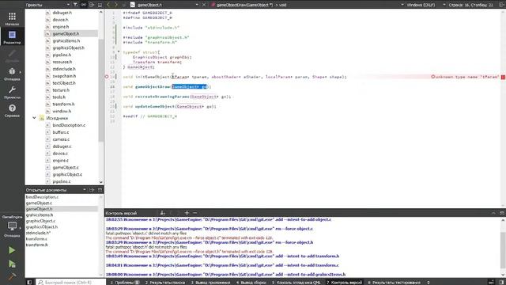Maximize the output pane

502,213
